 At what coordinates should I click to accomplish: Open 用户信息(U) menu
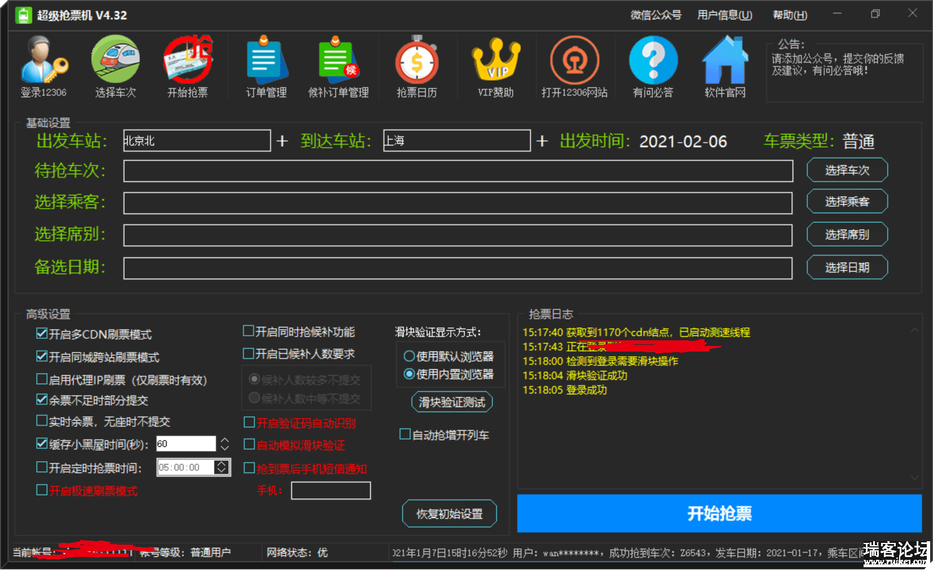[725, 15]
